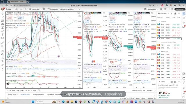Open the chart interval selector
The width and height of the screenshot is (186, 104).
pos(21,9)
